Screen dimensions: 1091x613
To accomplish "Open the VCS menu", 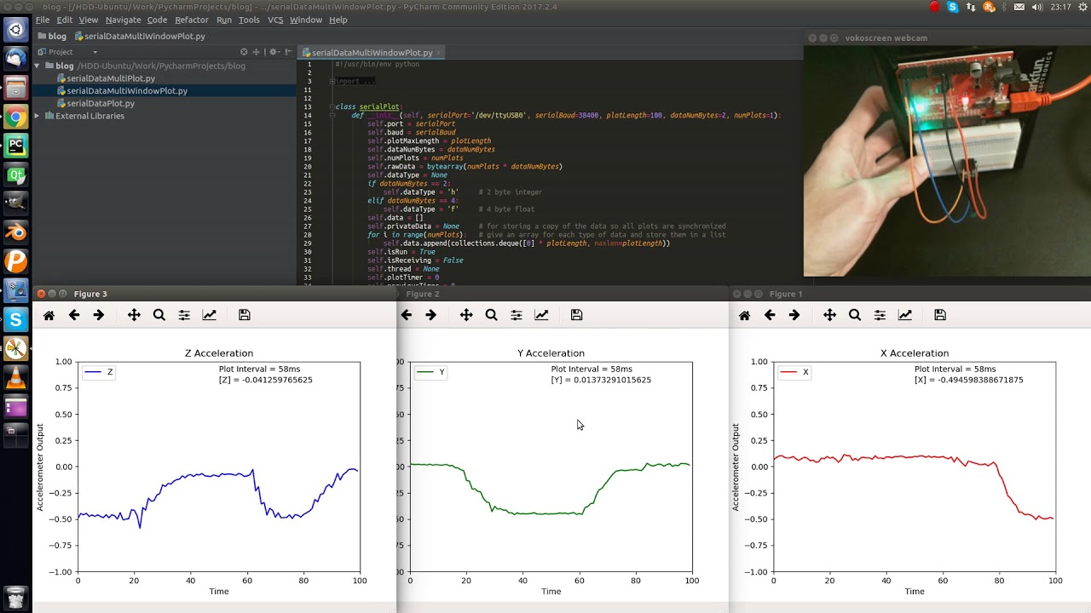I will tap(275, 20).
